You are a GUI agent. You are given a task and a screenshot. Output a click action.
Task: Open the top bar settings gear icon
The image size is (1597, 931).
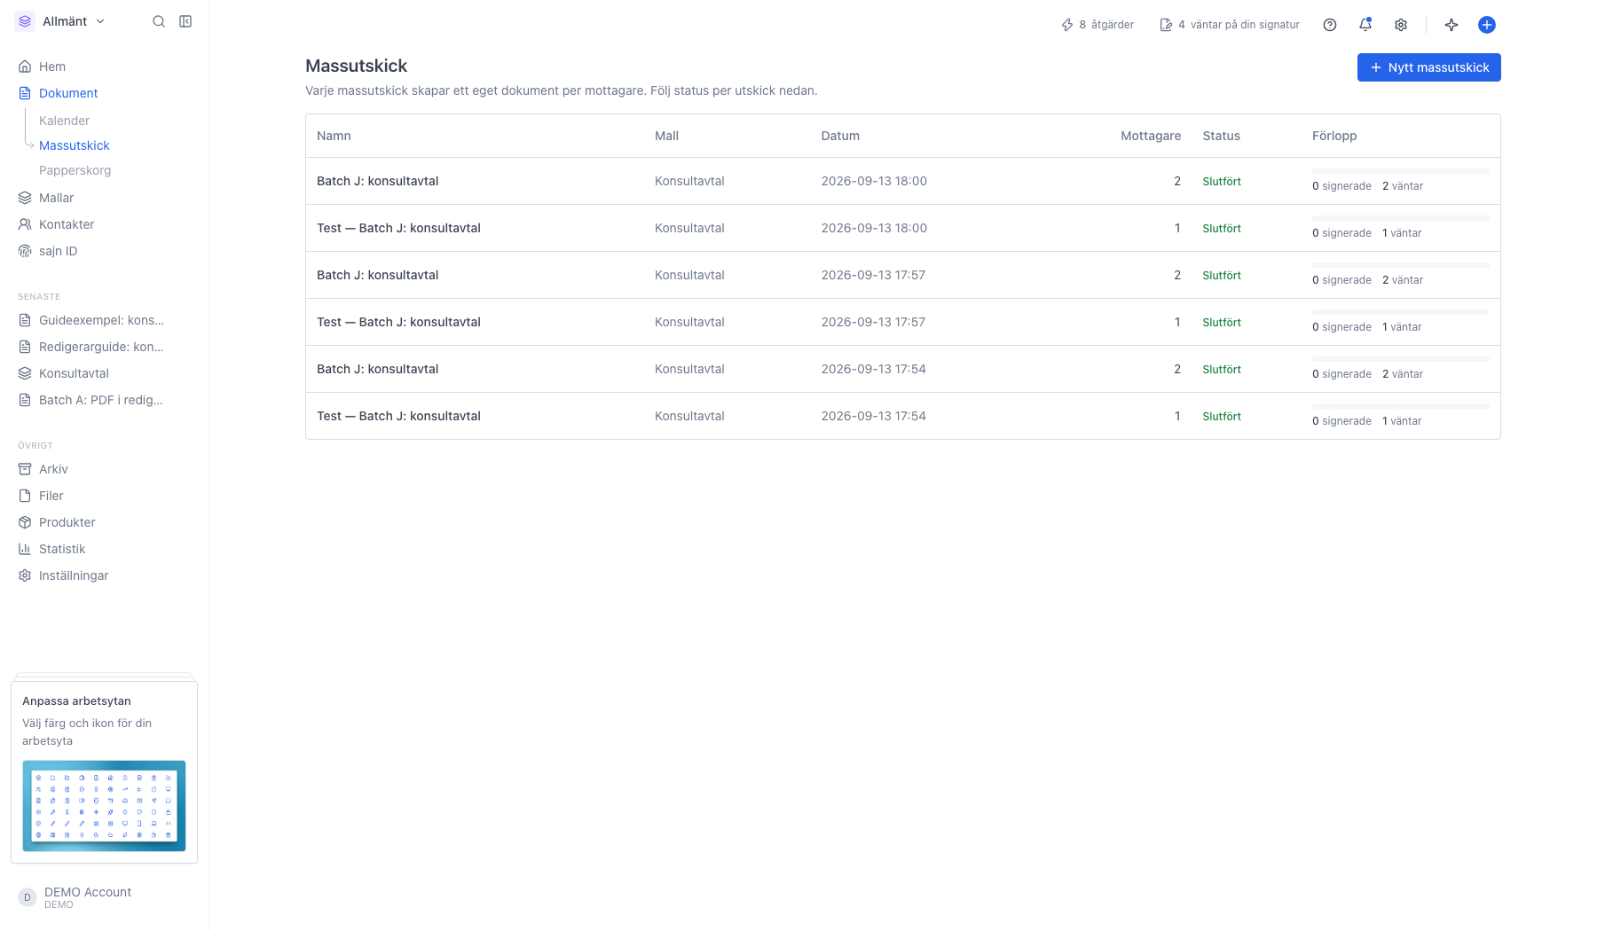tap(1401, 25)
